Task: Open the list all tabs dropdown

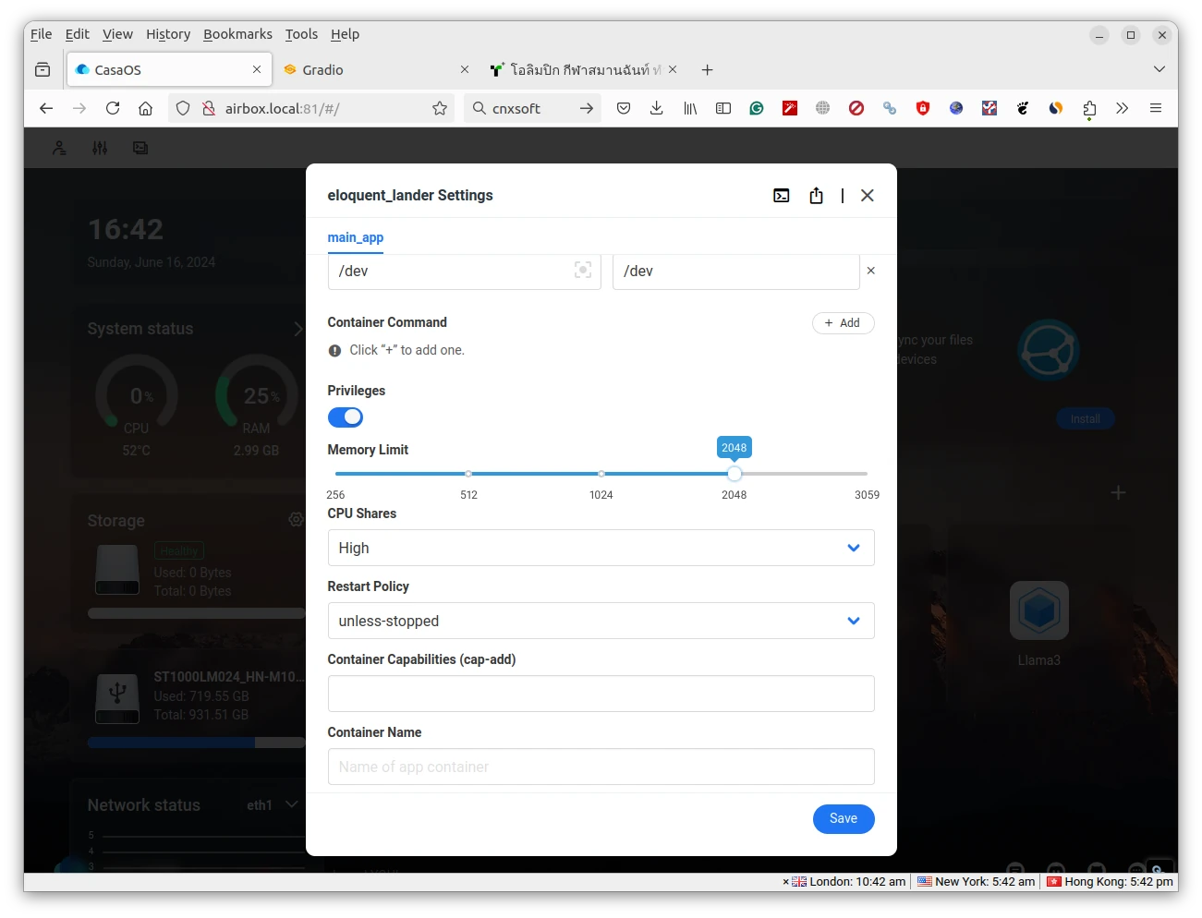Action: point(1160,69)
